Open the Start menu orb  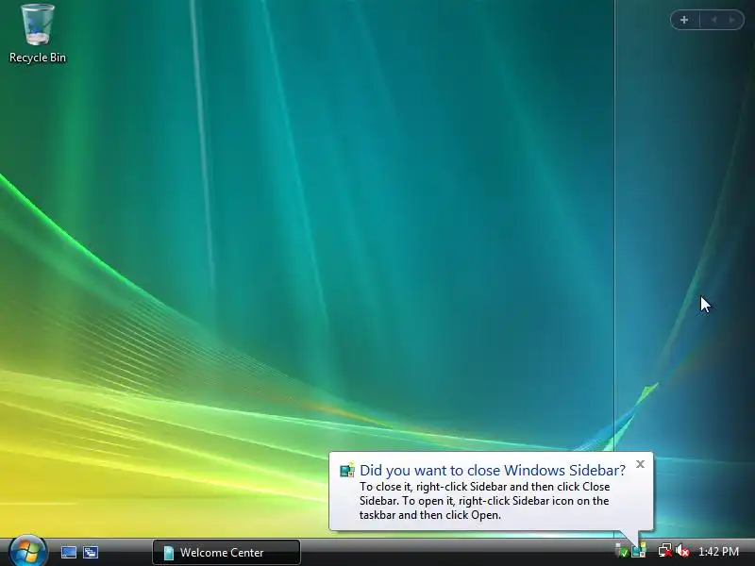point(28,551)
